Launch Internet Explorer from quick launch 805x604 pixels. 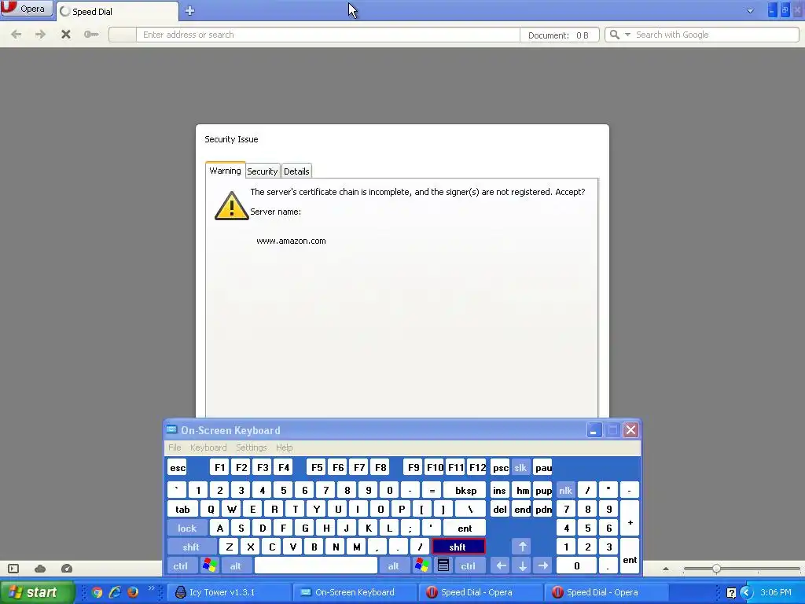point(115,592)
